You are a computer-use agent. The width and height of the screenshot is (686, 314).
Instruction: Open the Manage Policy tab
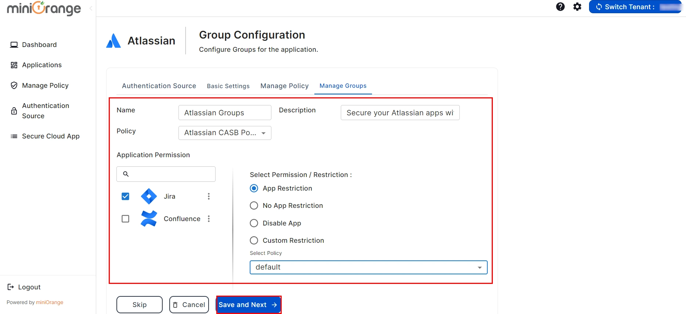point(285,86)
